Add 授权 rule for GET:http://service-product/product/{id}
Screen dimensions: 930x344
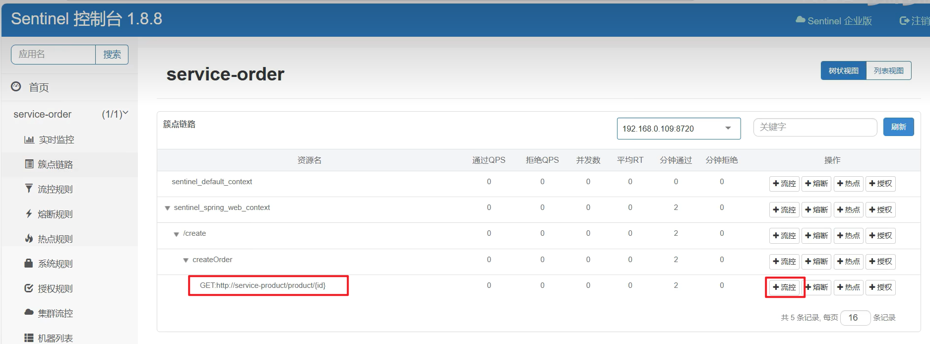coord(880,287)
